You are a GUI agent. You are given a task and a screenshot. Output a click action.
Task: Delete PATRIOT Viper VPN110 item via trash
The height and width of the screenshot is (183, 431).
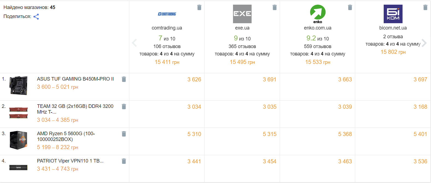point(124,161)
